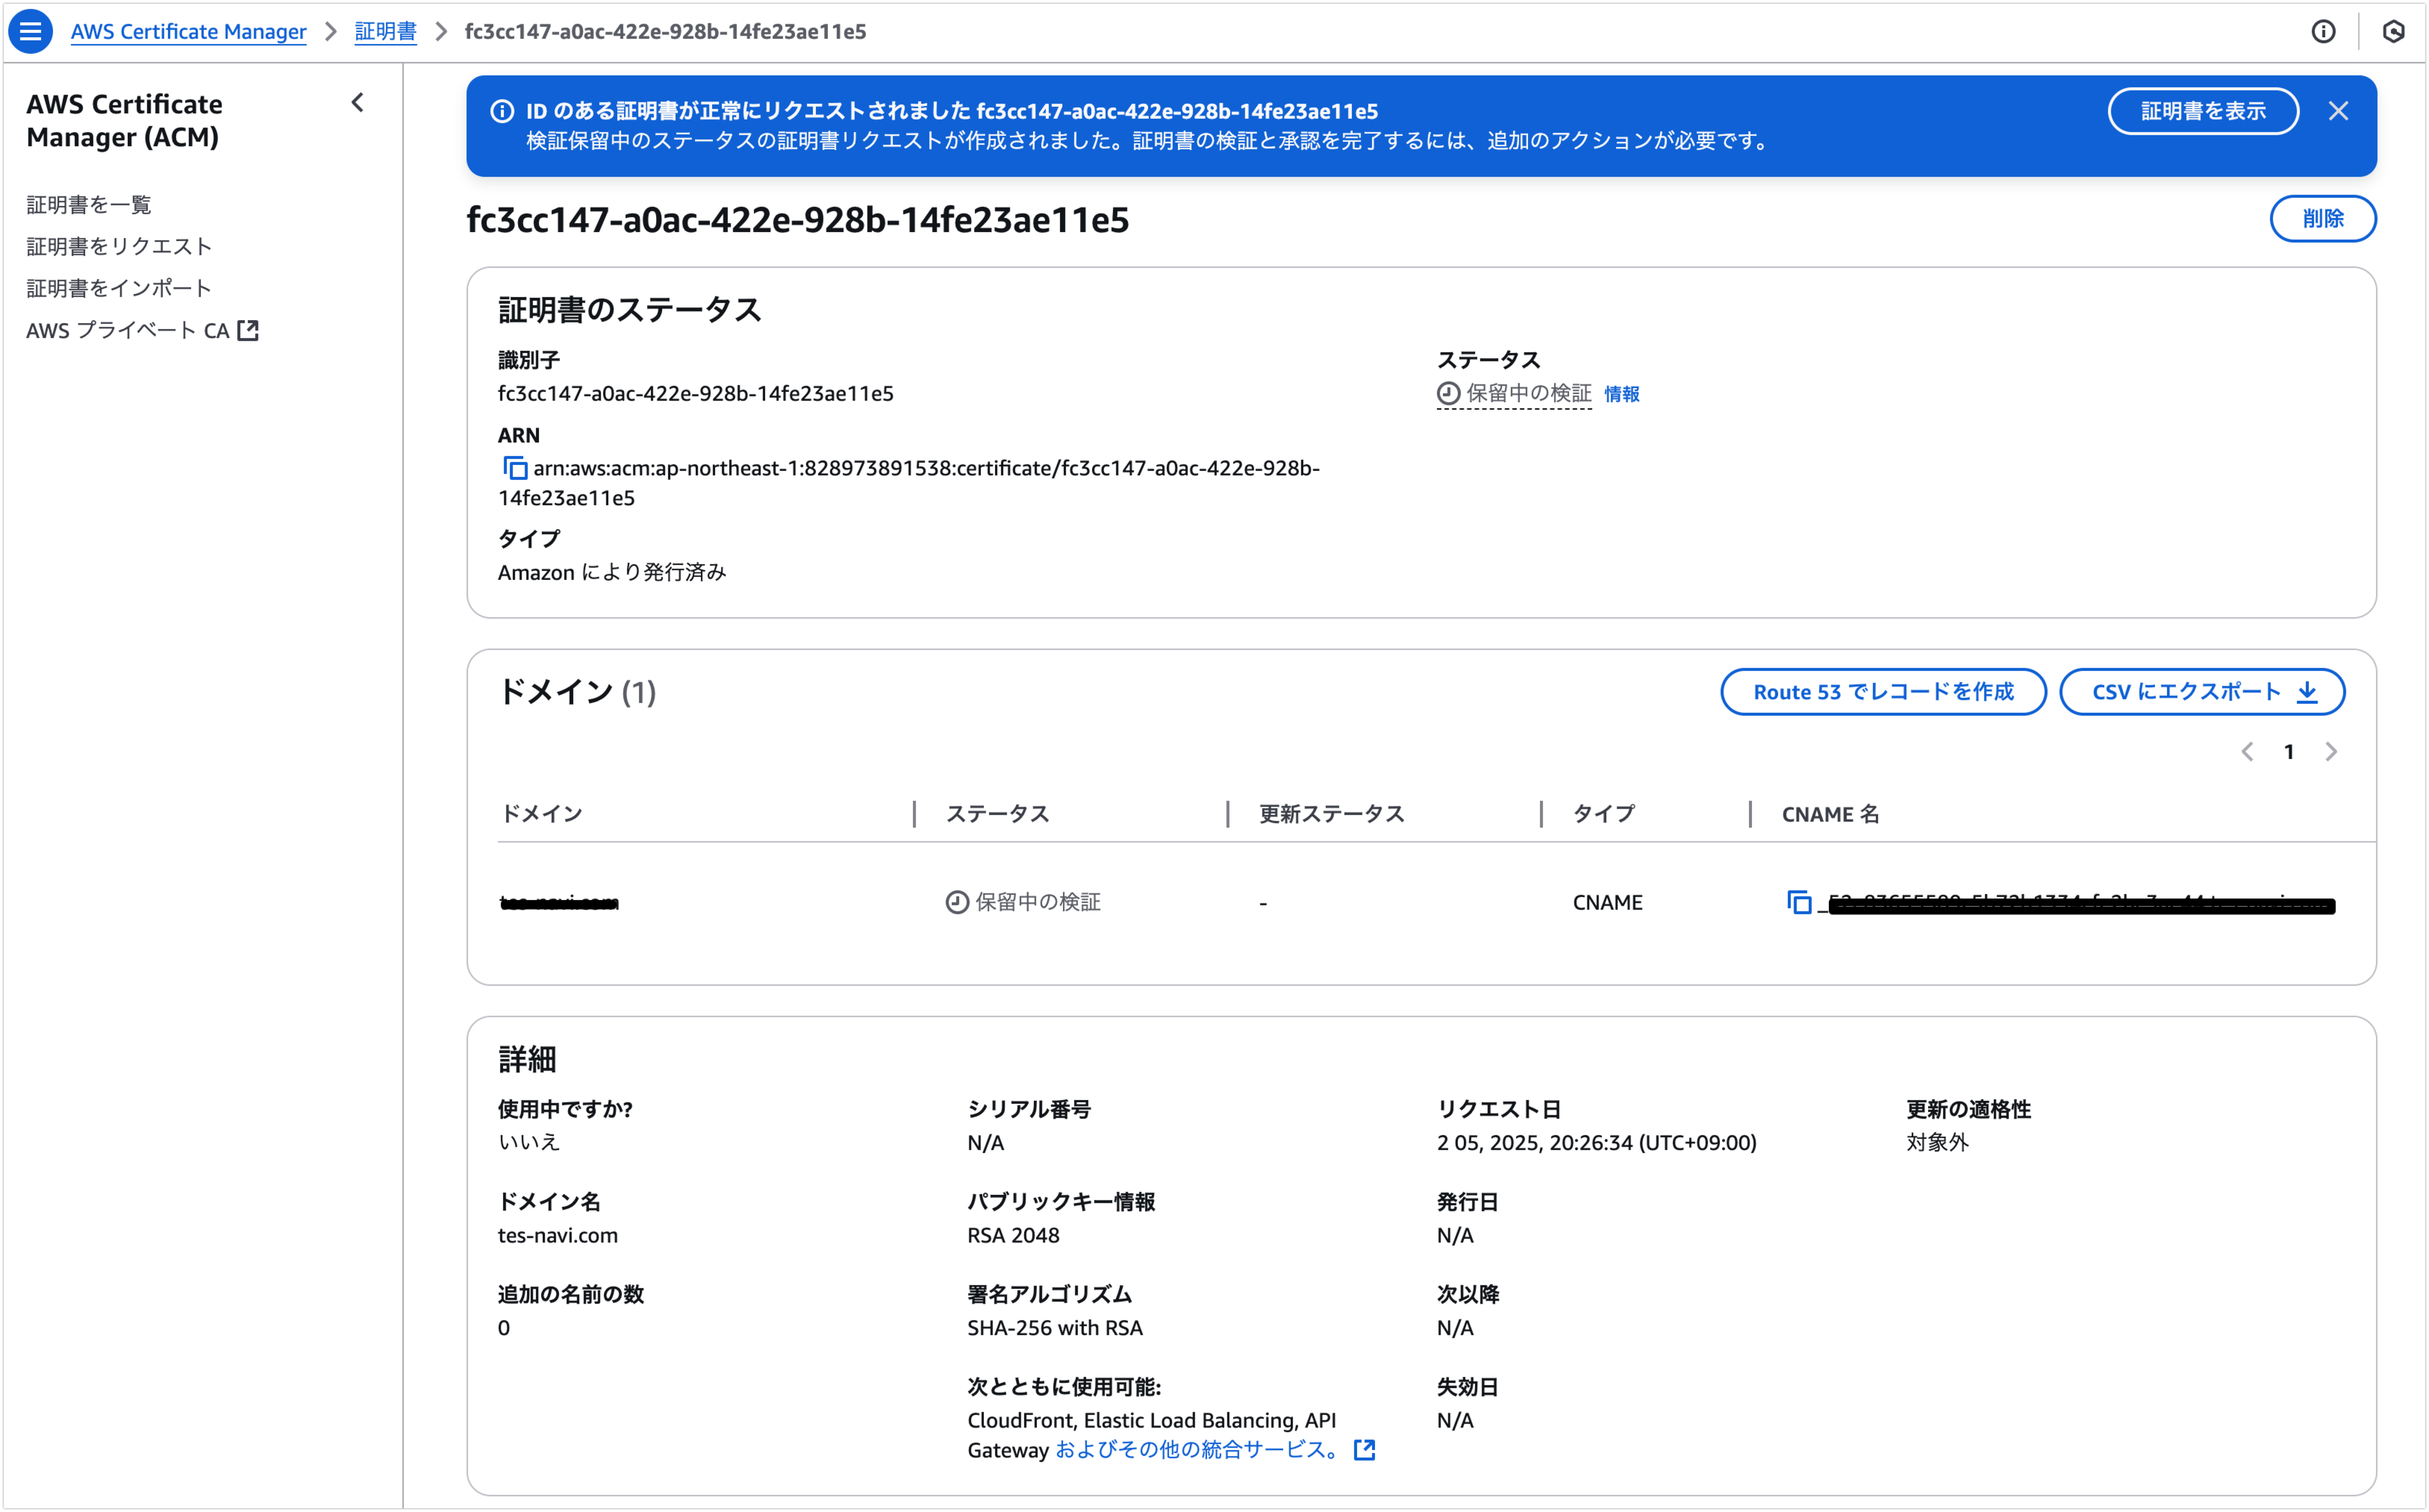The width and height of the screenshot is (2429, 1512).
Task: Click 証明書を表示 button in banner
Action: [2203, 111]
